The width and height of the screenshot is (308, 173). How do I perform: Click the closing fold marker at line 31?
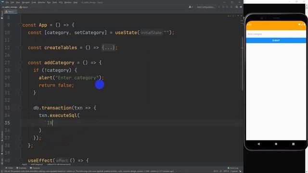[20, 93]
